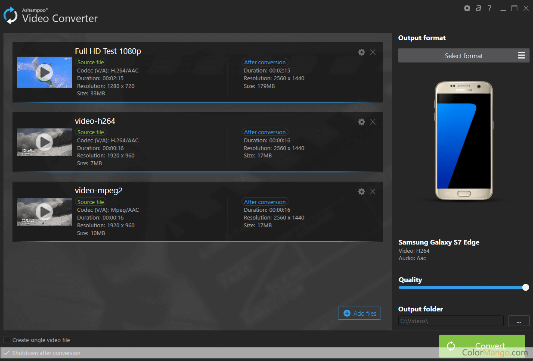Remove Full HD Test 1080p from list
Viewport: 533px width, 361px height.
(373, 52)
